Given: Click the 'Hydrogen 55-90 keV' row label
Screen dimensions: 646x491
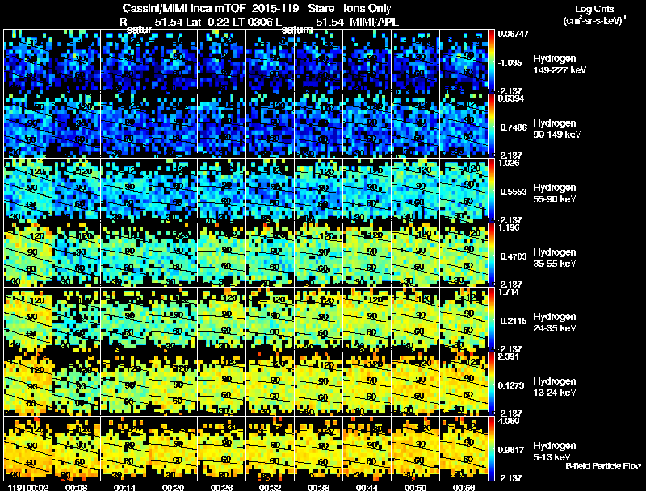Looking at the screenshot, I should point(555,193).
